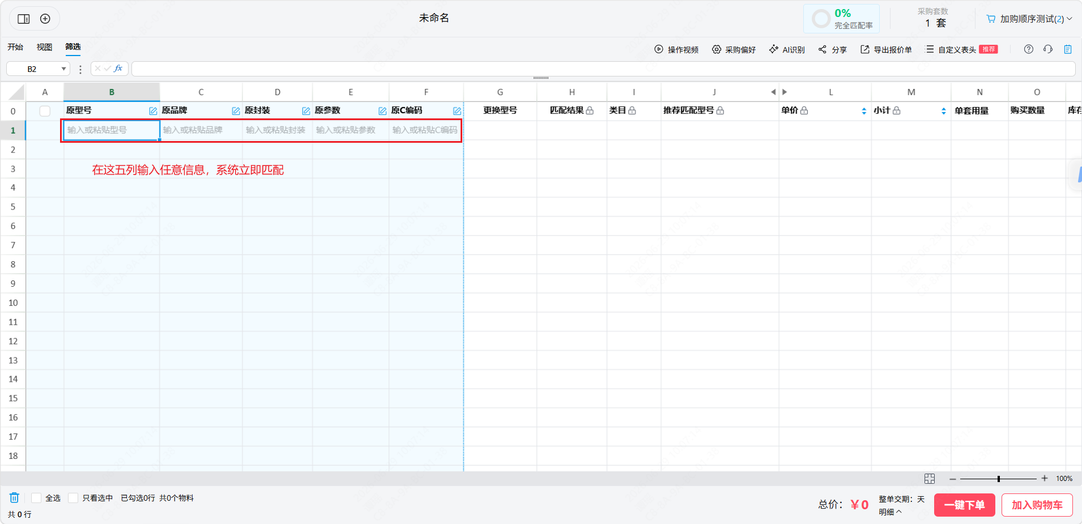This screenshot has height=524, width=1082.
Task: Click the lock icon beside 推荐匹配型号
Action: point(720,110)
